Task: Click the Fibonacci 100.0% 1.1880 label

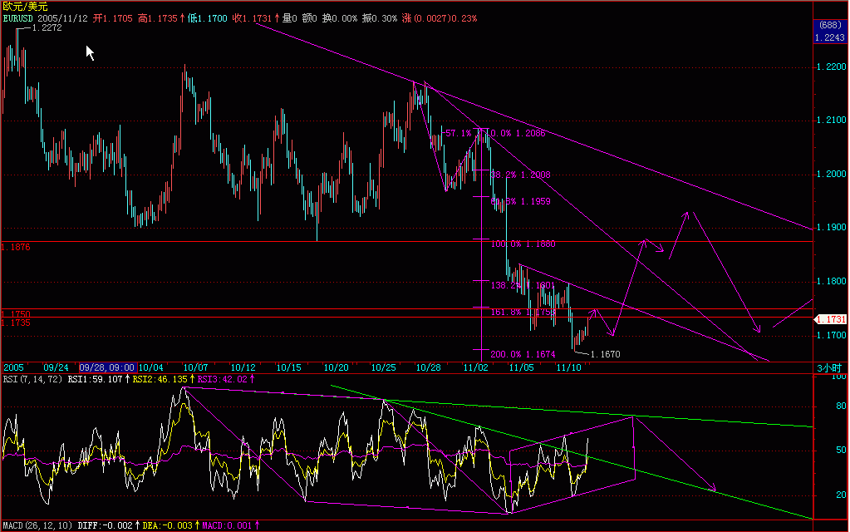Action: coord(523,244)
